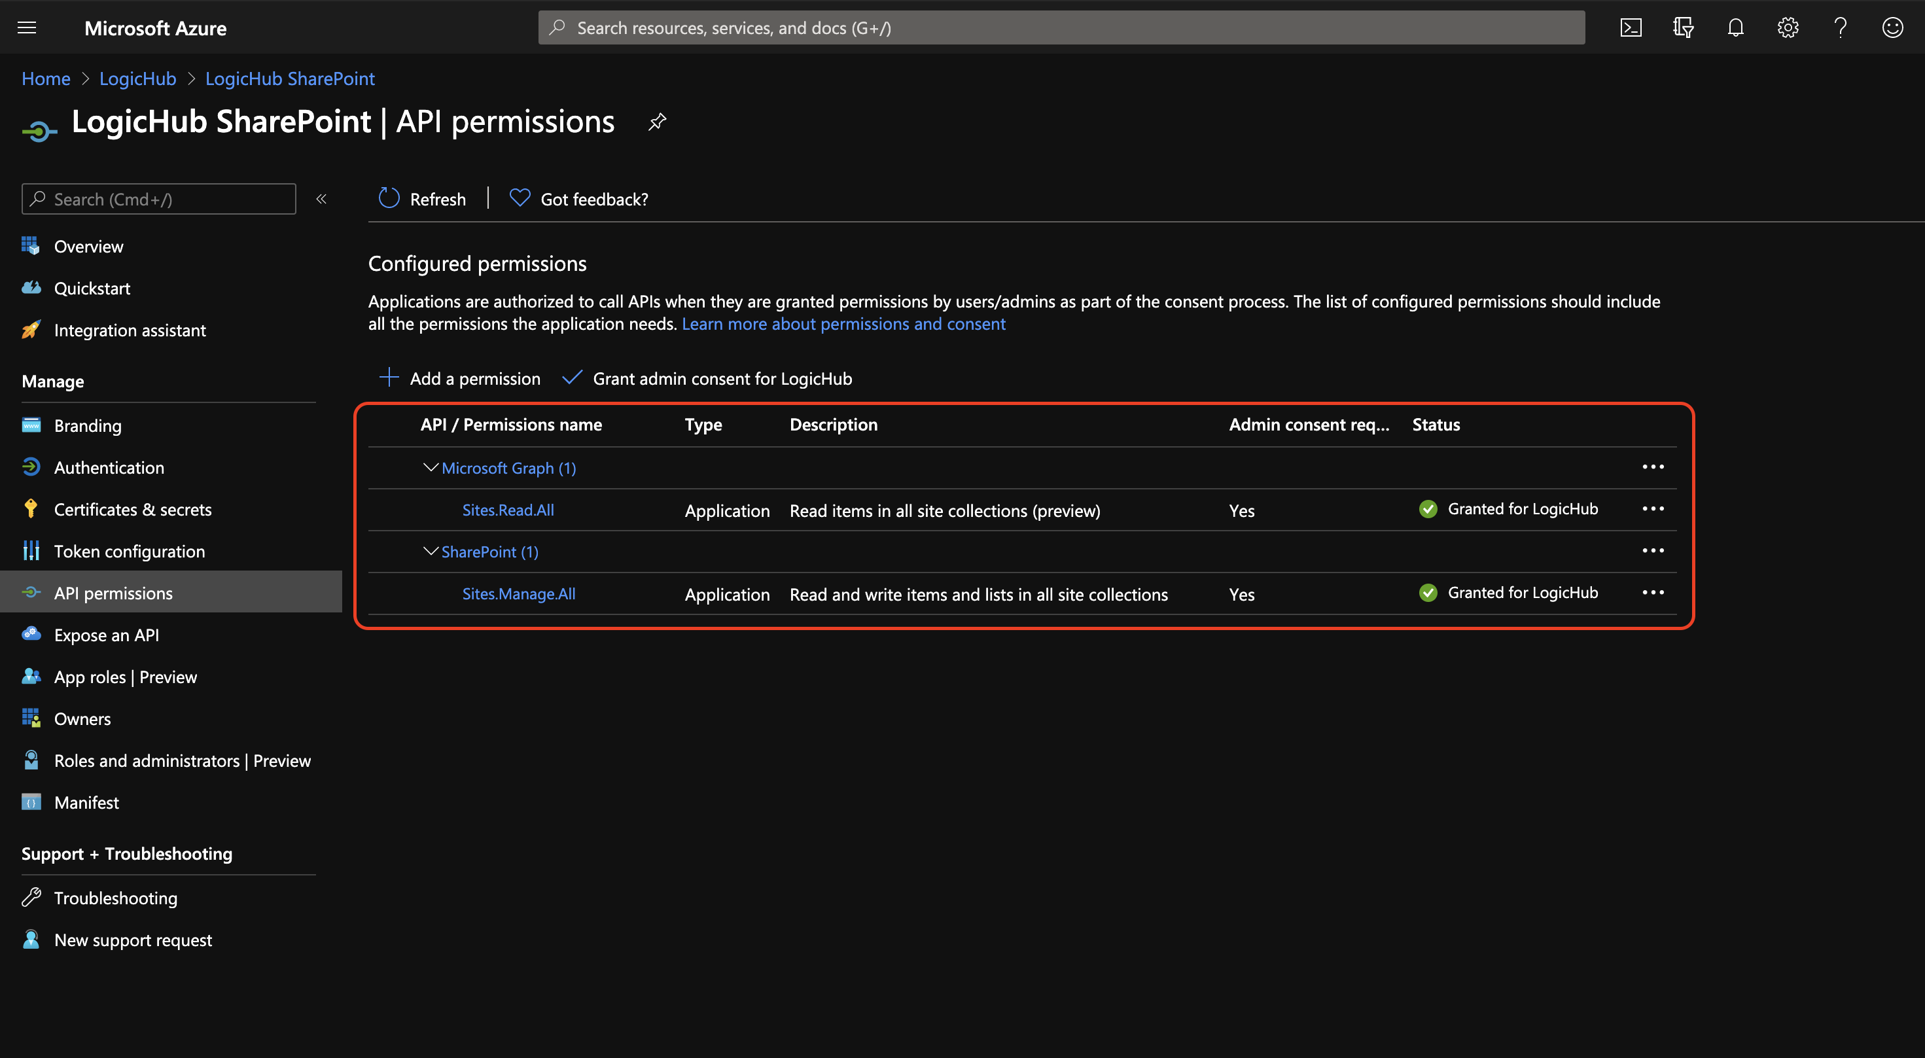Click the Owners icon

click(31, 718)
